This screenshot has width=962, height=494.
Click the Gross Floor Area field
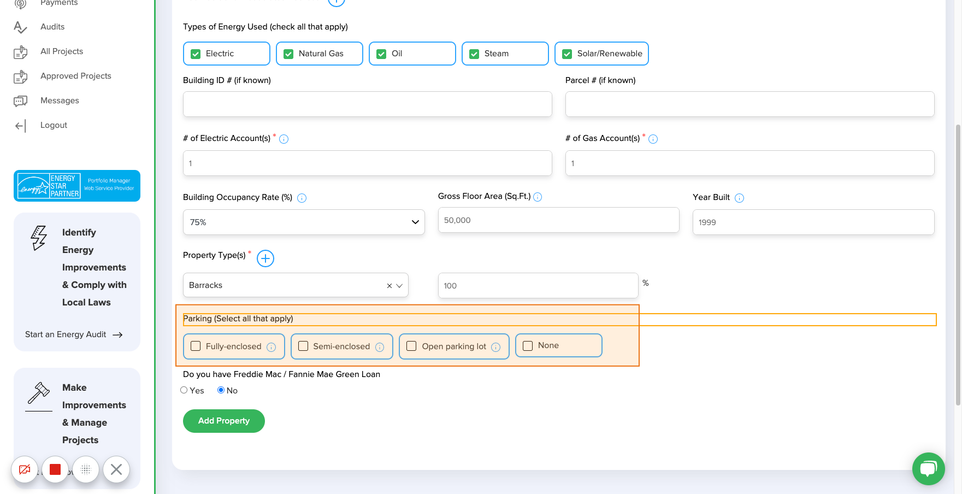559,220
